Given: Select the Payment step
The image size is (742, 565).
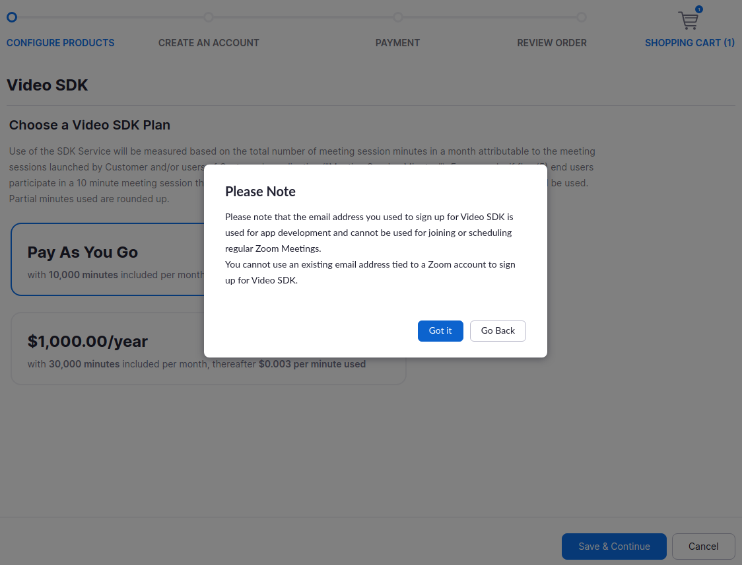Looking at the screenshot, I should point(397,43).
